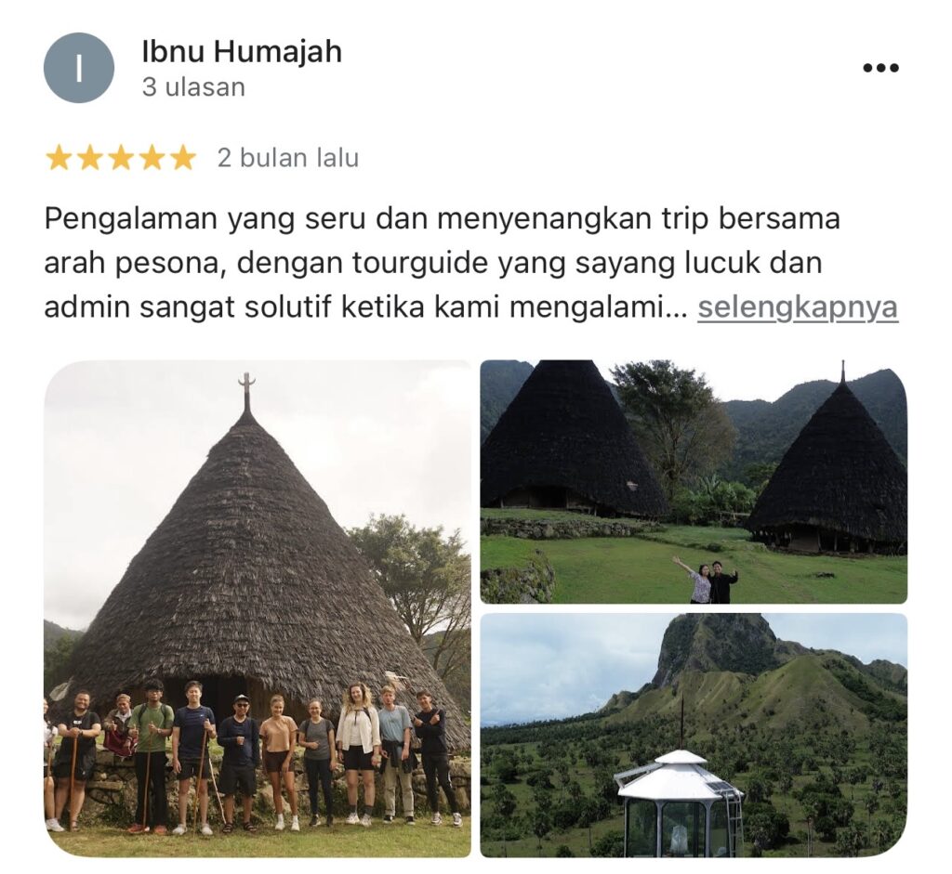The height and width of the screenshot is (874, 952).
Task: Expand the review via "selengkapnya"
Action: click(797, 307)
